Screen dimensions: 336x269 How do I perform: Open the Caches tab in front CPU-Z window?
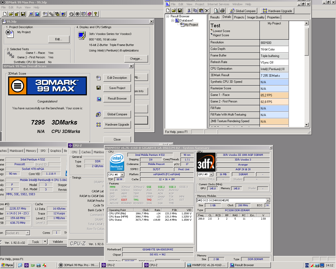[x=86, y=152]
